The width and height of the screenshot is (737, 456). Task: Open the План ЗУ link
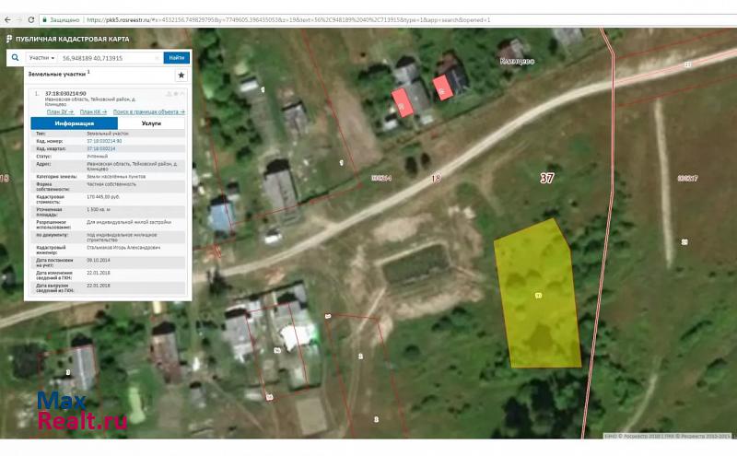pos(60,111)
